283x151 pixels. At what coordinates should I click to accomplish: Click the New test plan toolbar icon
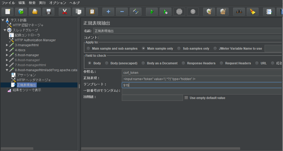[x=8, y=12]
